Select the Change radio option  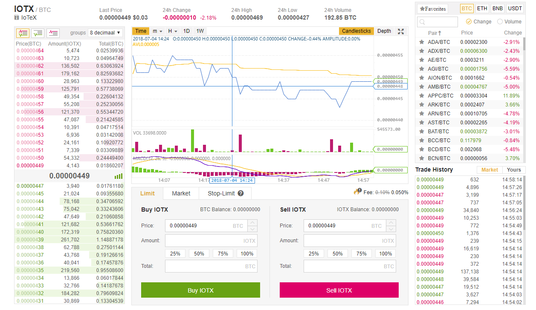pyautogui.click(x=469, y=22)
